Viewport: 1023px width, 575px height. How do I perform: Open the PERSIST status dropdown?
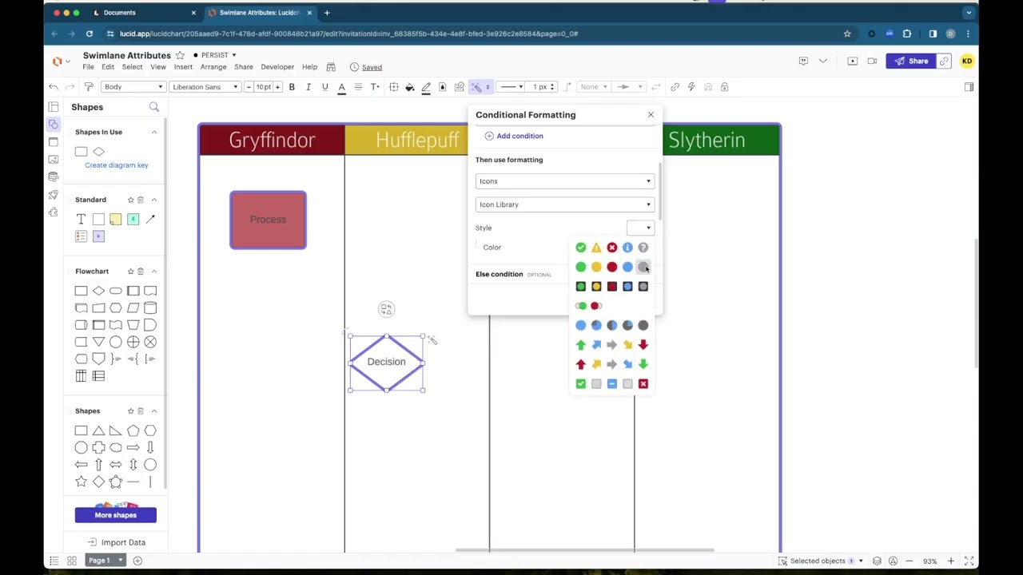215,55
